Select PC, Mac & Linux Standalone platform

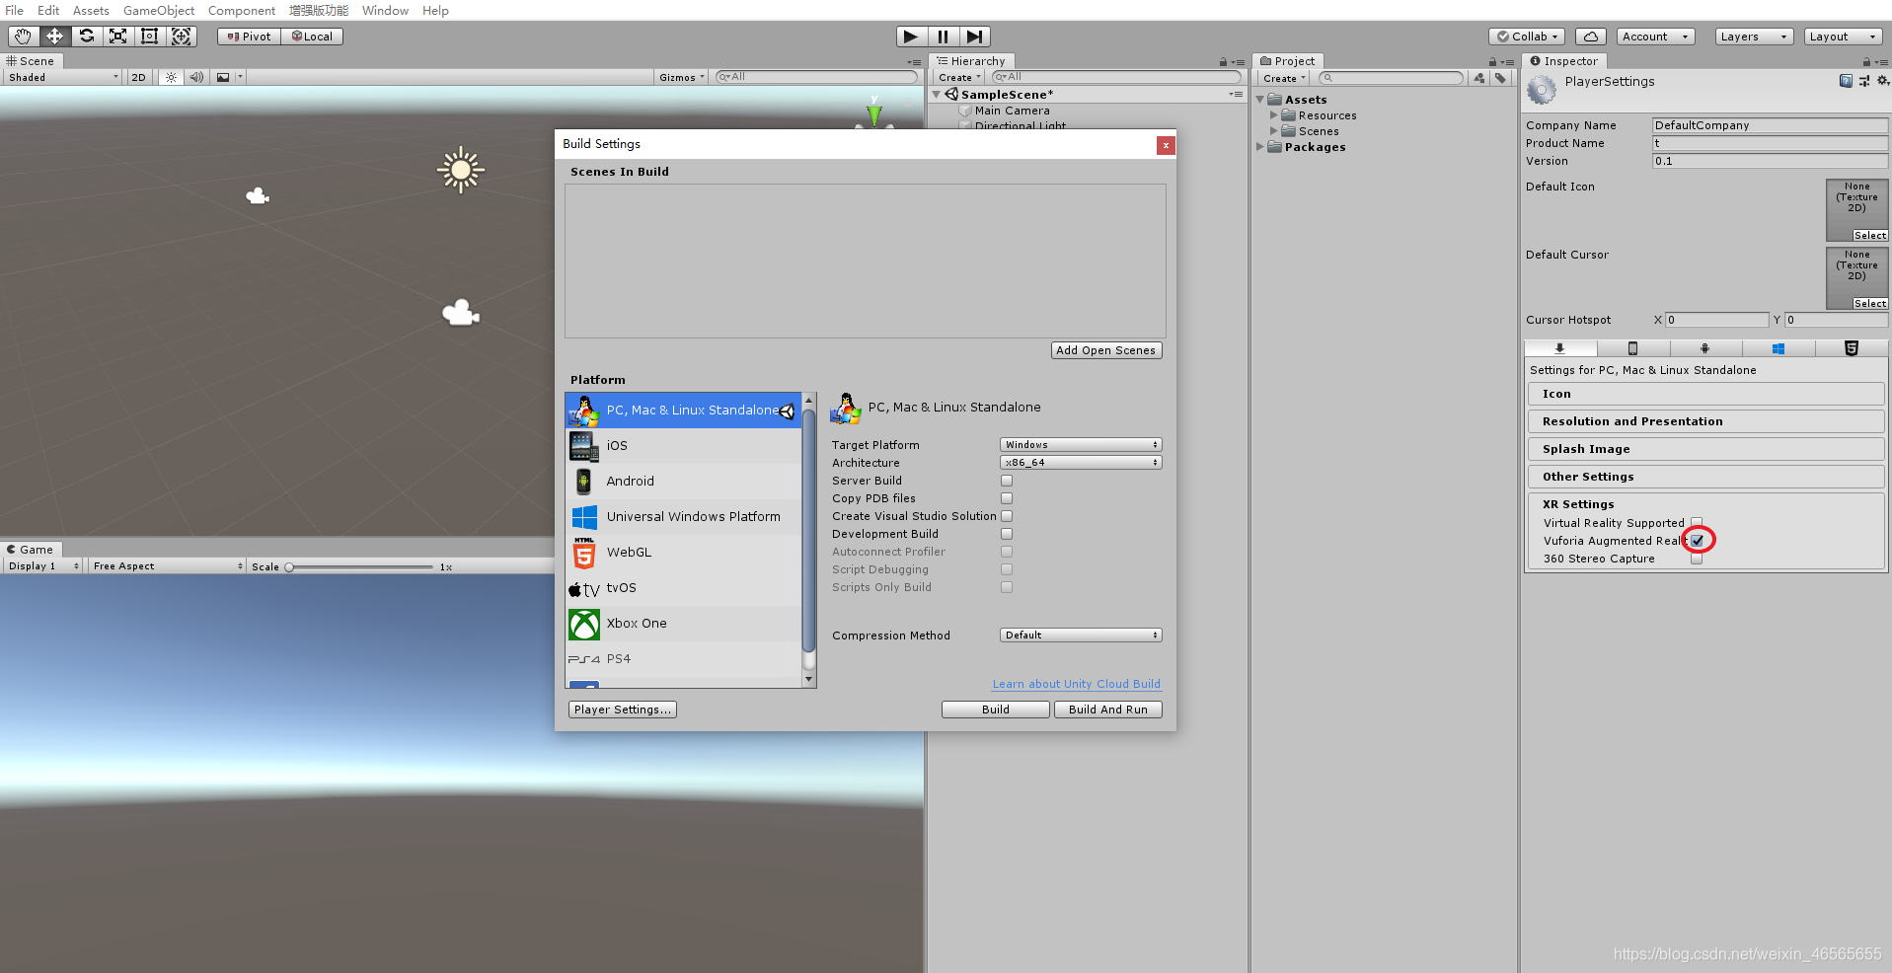pyautogui.click(x=683, y=410)
